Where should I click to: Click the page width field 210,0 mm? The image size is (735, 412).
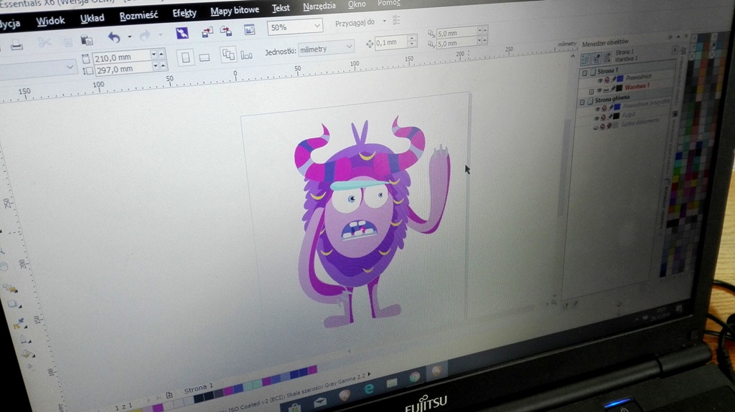point(121,57)
